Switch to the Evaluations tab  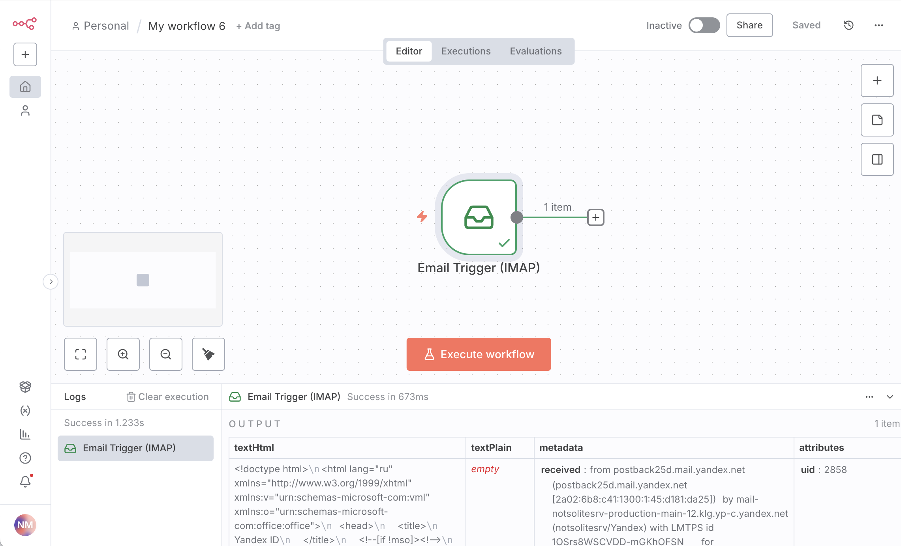(x=535, y=51)
